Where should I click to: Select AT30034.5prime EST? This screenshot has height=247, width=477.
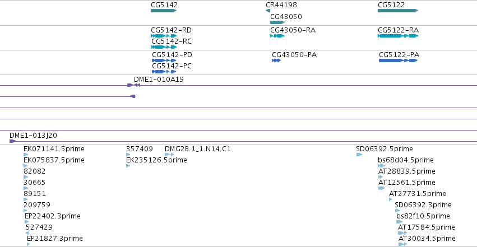[x=427, y=239]
